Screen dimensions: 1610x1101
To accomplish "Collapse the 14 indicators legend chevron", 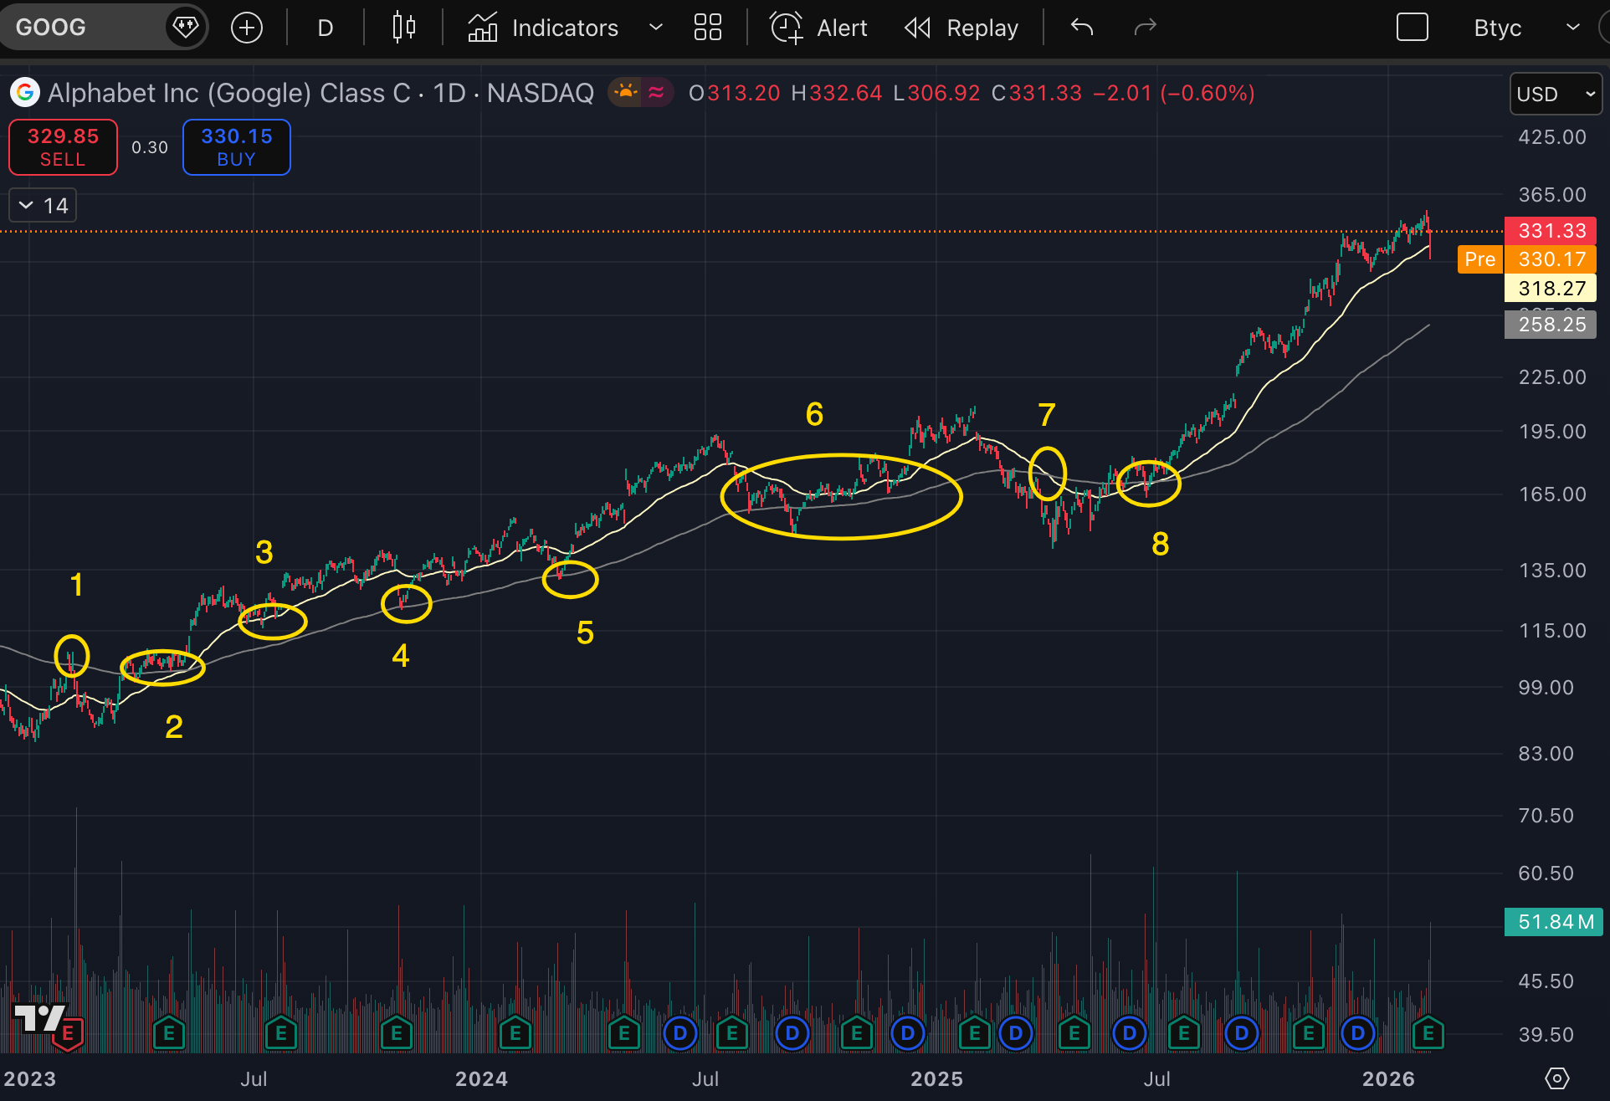I will (x=26, y=206).
